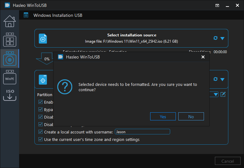Click the Cancel button
Viewport: 244px width, 168px height.
point(228,161)
